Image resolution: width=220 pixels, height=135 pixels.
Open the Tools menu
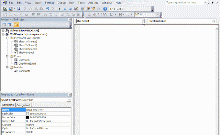(x=81, y=3)
